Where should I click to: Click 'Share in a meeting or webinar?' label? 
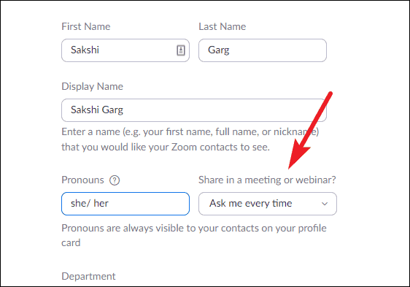coord(267,180)
